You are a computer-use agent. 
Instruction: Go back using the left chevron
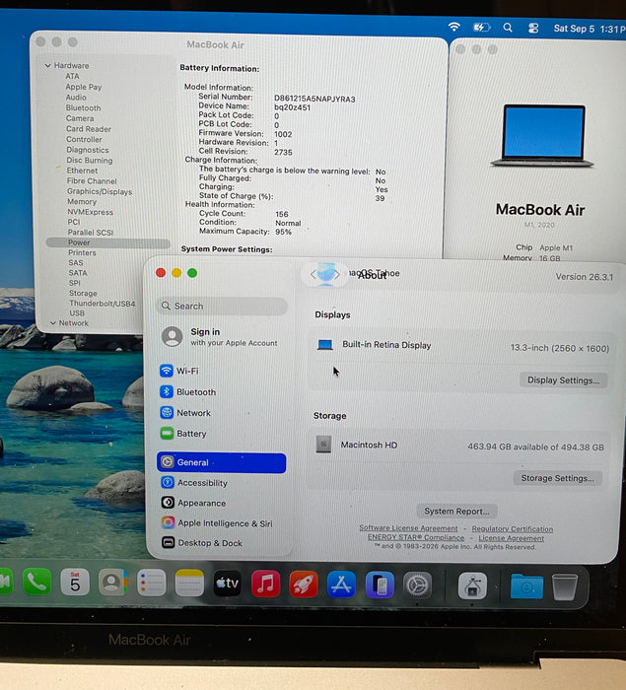[313, 275]
